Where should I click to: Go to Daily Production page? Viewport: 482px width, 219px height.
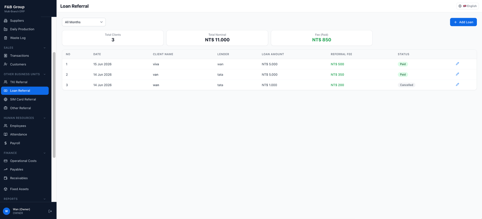(x=25, y=29)
